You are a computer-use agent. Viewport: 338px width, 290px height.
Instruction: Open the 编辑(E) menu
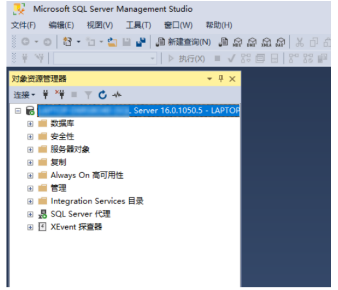tap(61, 25)
